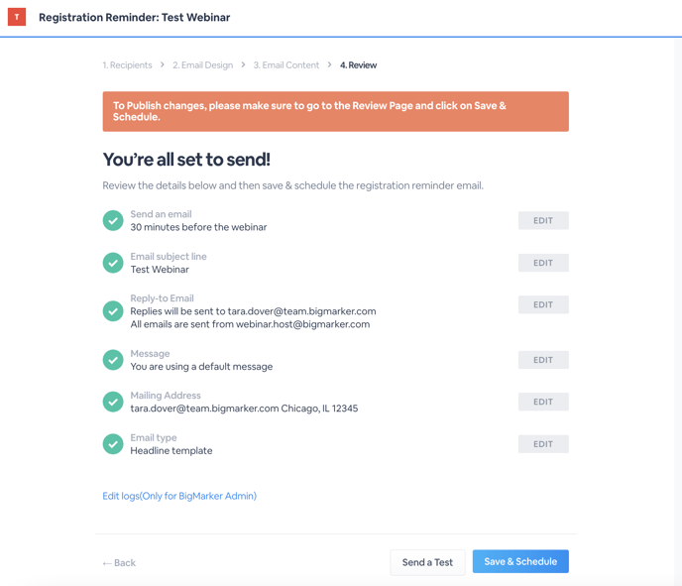This screenshot has width=682, height=586.
Task: Click the Message checkmark icon
Action: click(113, 360)
